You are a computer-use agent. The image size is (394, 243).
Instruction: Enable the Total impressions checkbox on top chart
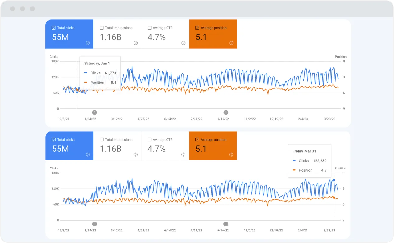(101, 28)
